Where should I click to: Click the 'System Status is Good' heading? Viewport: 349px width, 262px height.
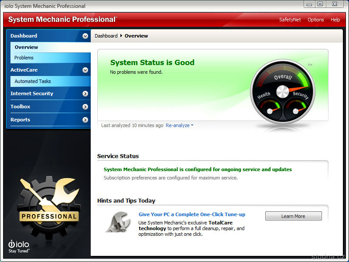pyautogui.click(x=152, y=62)
